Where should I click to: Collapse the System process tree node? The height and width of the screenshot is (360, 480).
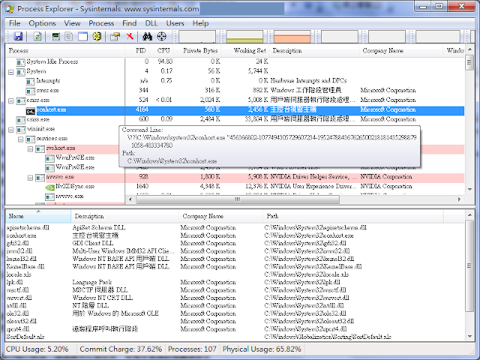(x=11, y=72)
